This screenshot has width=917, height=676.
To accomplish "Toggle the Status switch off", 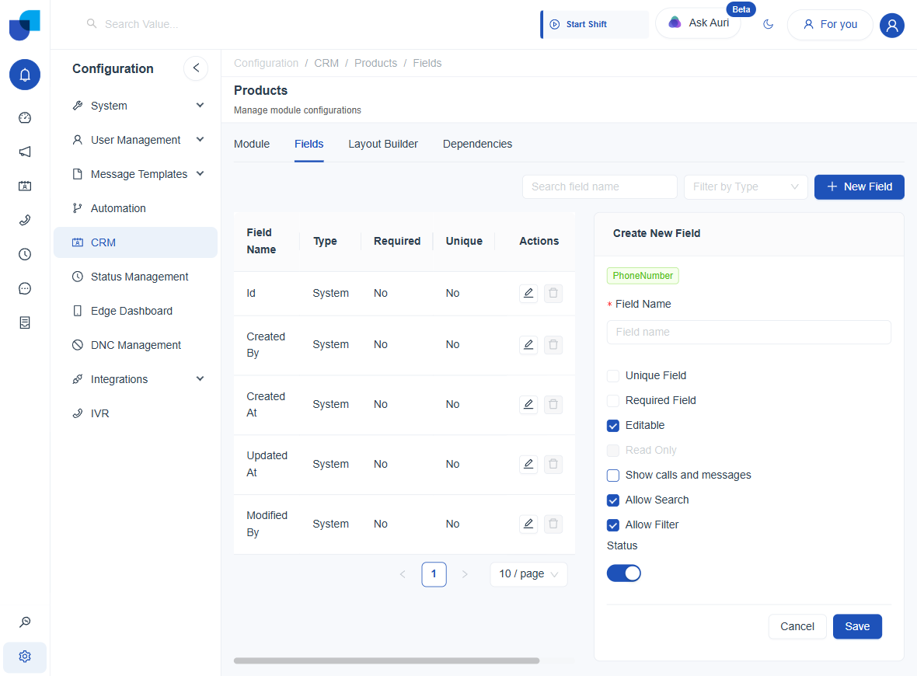I will [623, 573].
